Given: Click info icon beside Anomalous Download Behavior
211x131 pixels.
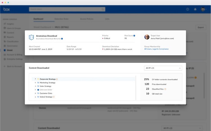Looking at the screenshot, I should (x=62, y=39).
